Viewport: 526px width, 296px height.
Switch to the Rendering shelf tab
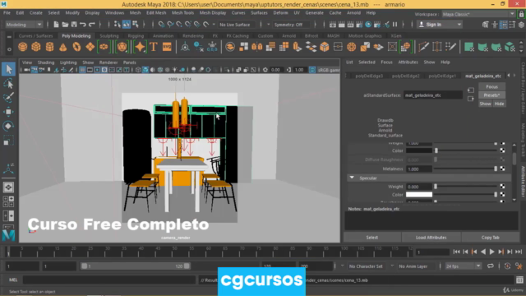point(193,35)
